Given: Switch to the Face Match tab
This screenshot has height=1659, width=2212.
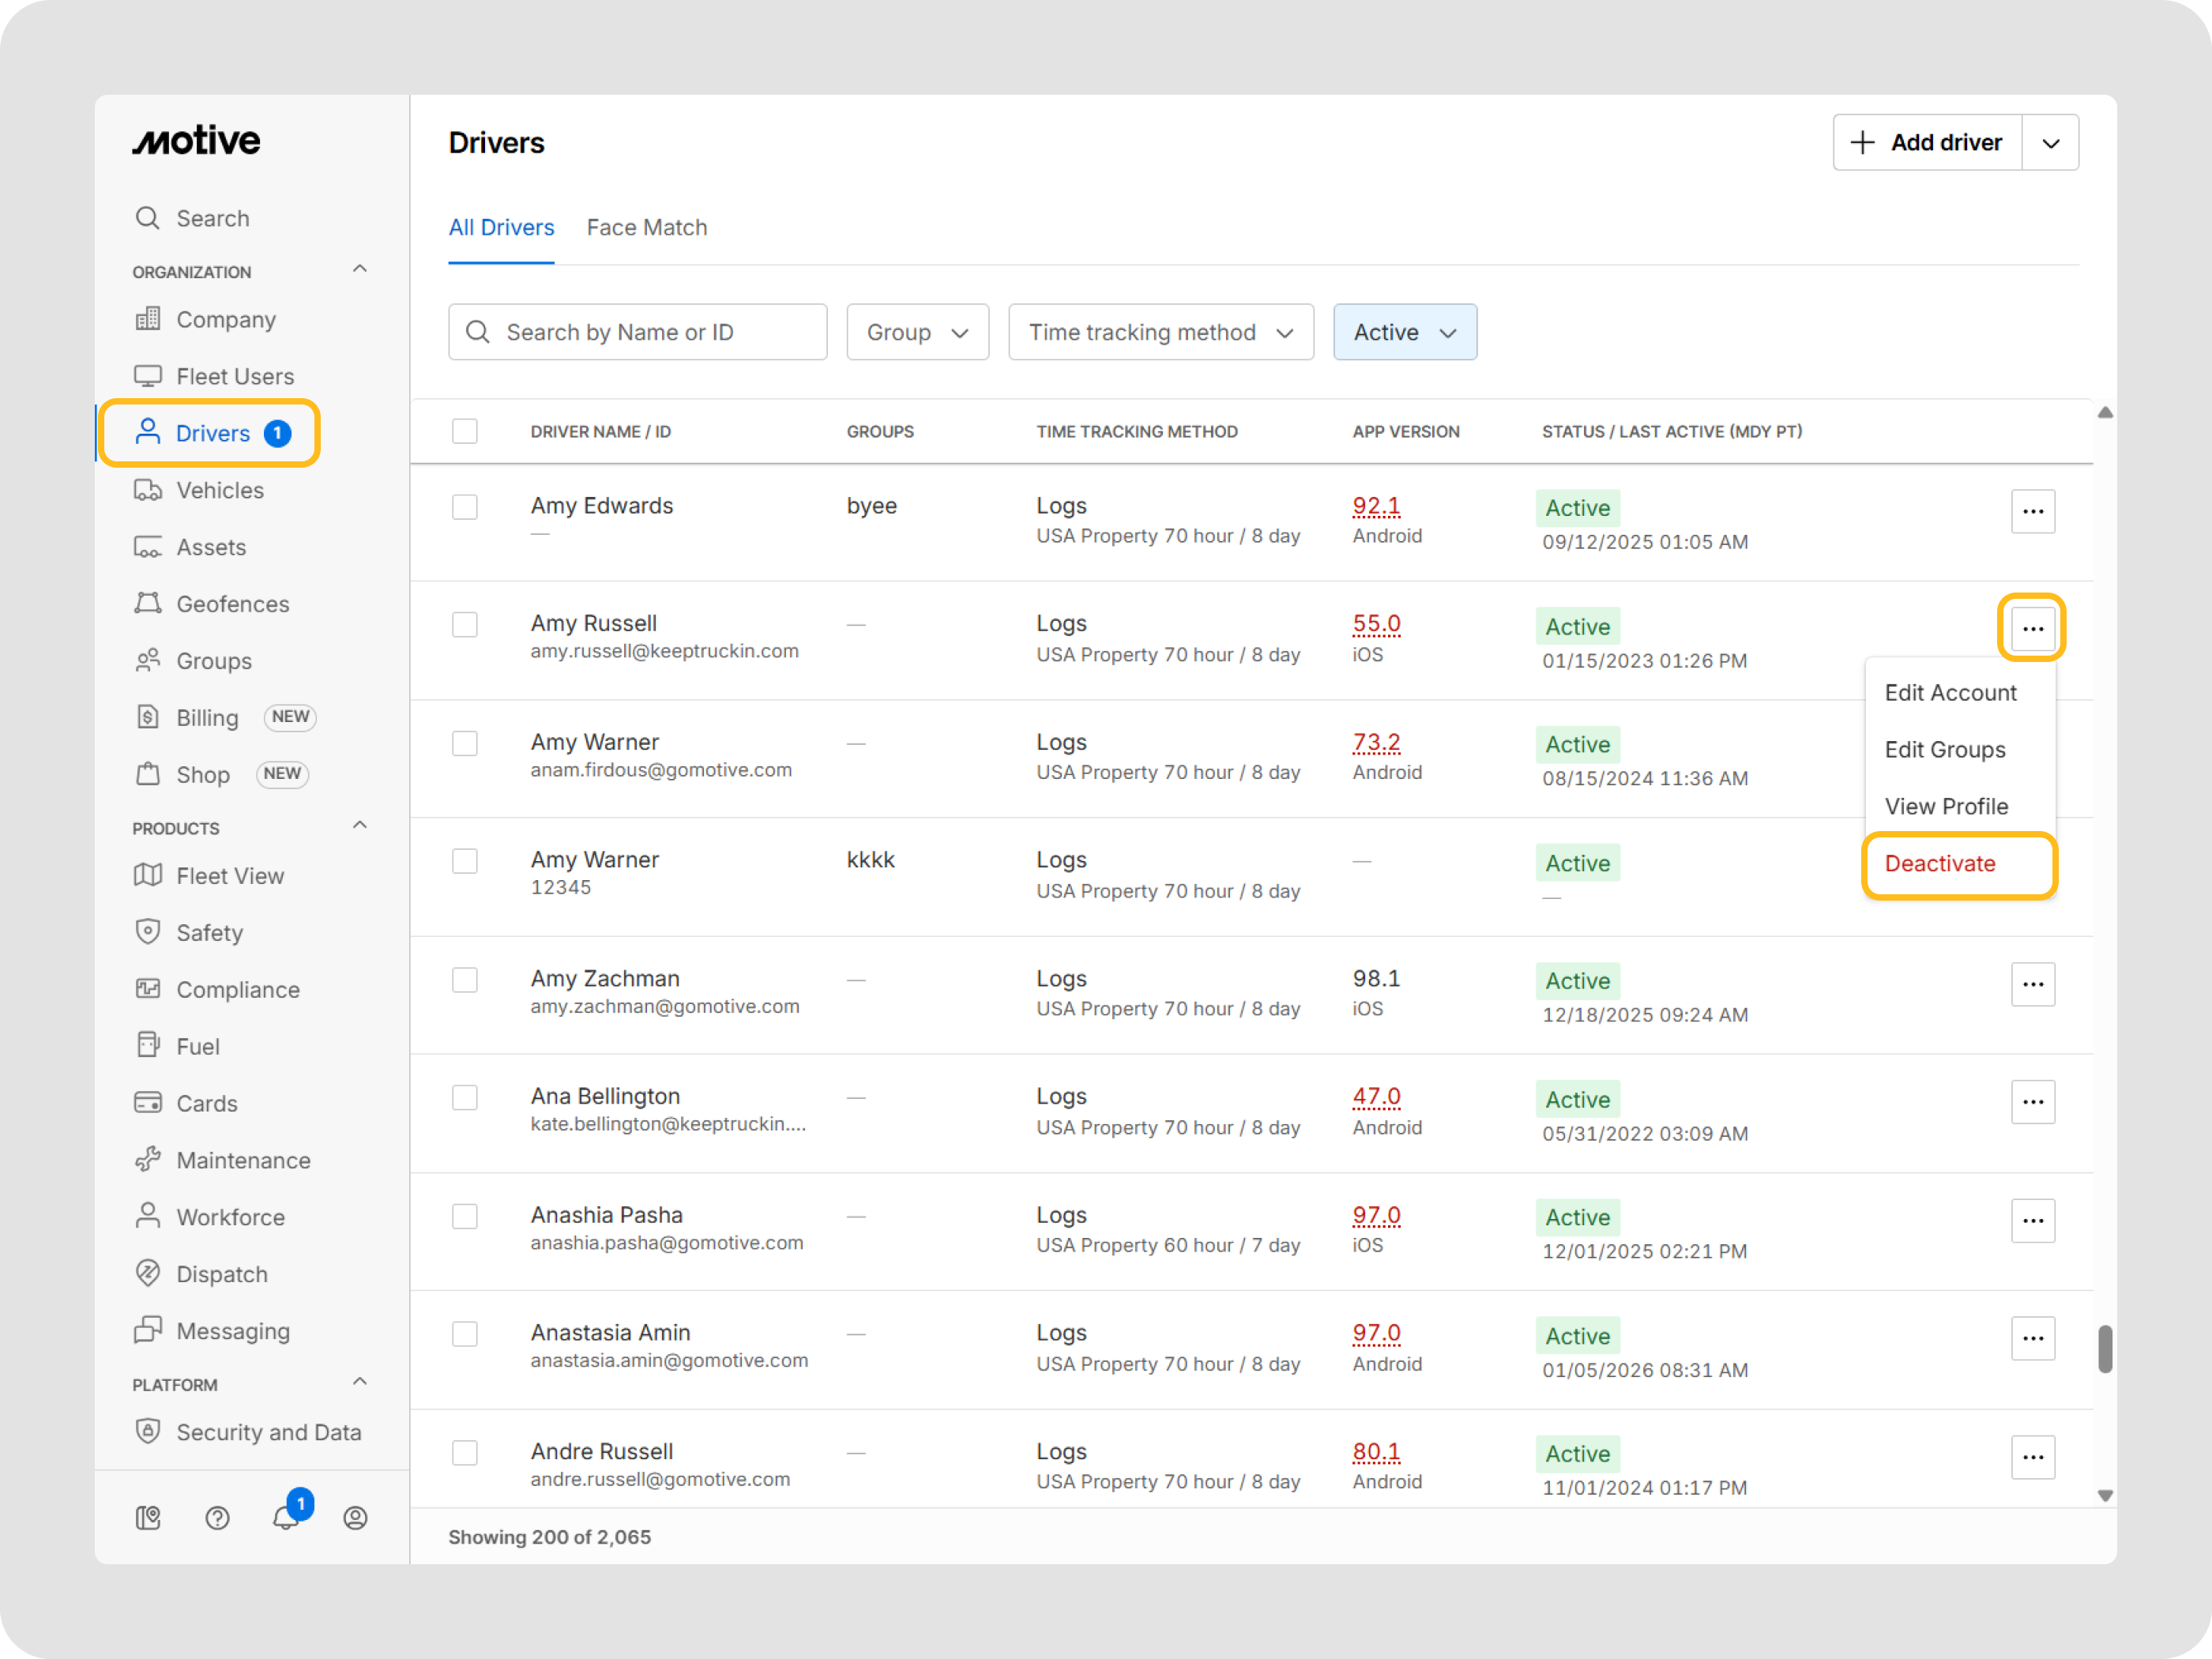Looking at the screenshot, I should tap(646, 227).
